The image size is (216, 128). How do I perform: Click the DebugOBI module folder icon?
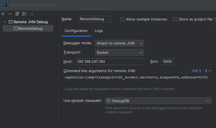click(x=109, y=101)
